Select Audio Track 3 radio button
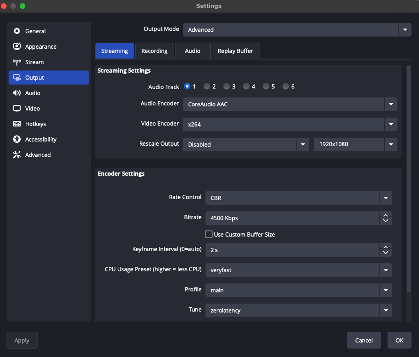This screenshot has width=419, height=357. coord(226,86)
